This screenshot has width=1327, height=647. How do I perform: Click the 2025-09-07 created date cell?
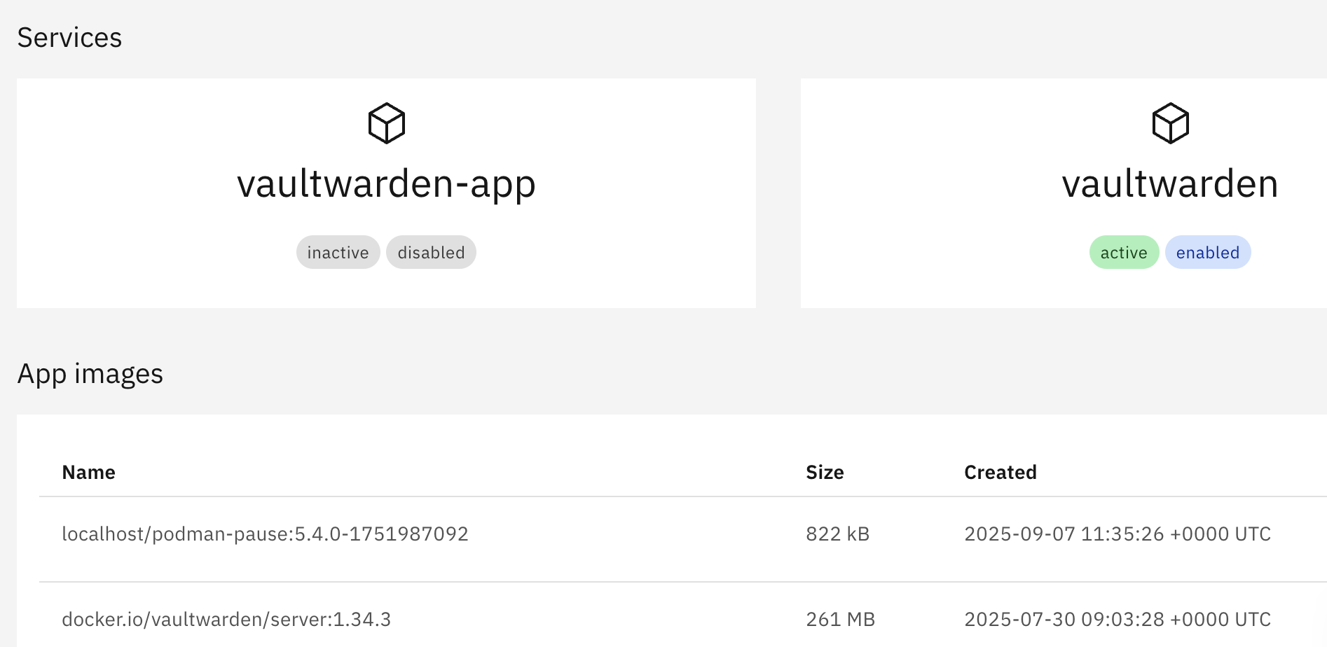point(1117,534)
